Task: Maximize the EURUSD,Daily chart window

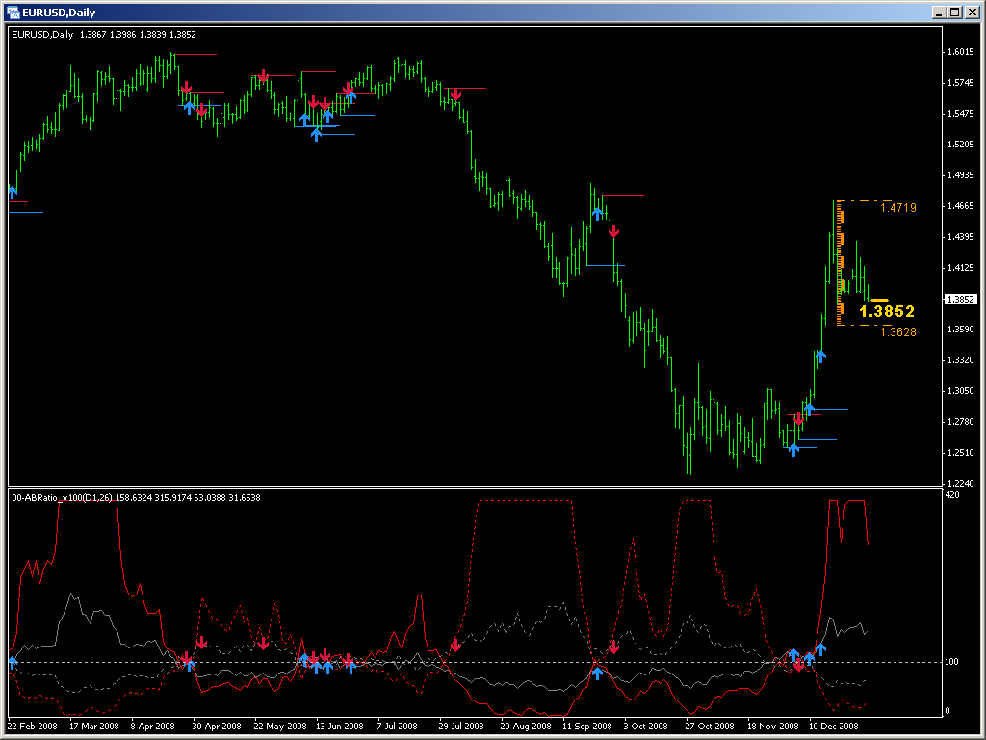Action: [x=954, y=12]
